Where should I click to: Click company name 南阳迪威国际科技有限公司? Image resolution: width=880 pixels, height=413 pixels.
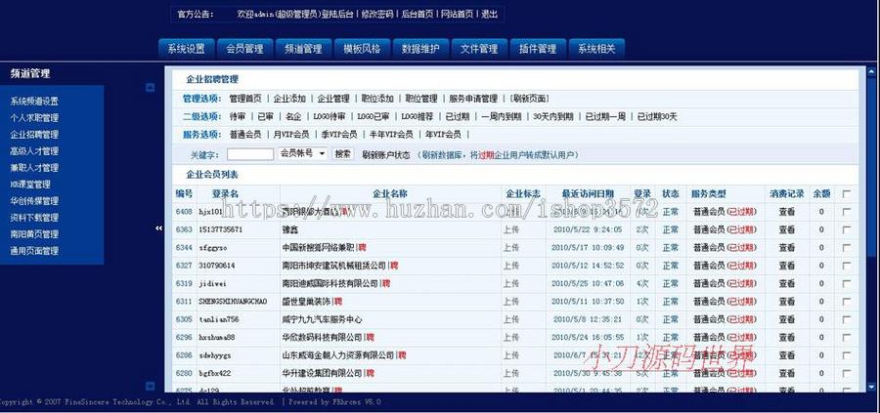coord(330,283)
